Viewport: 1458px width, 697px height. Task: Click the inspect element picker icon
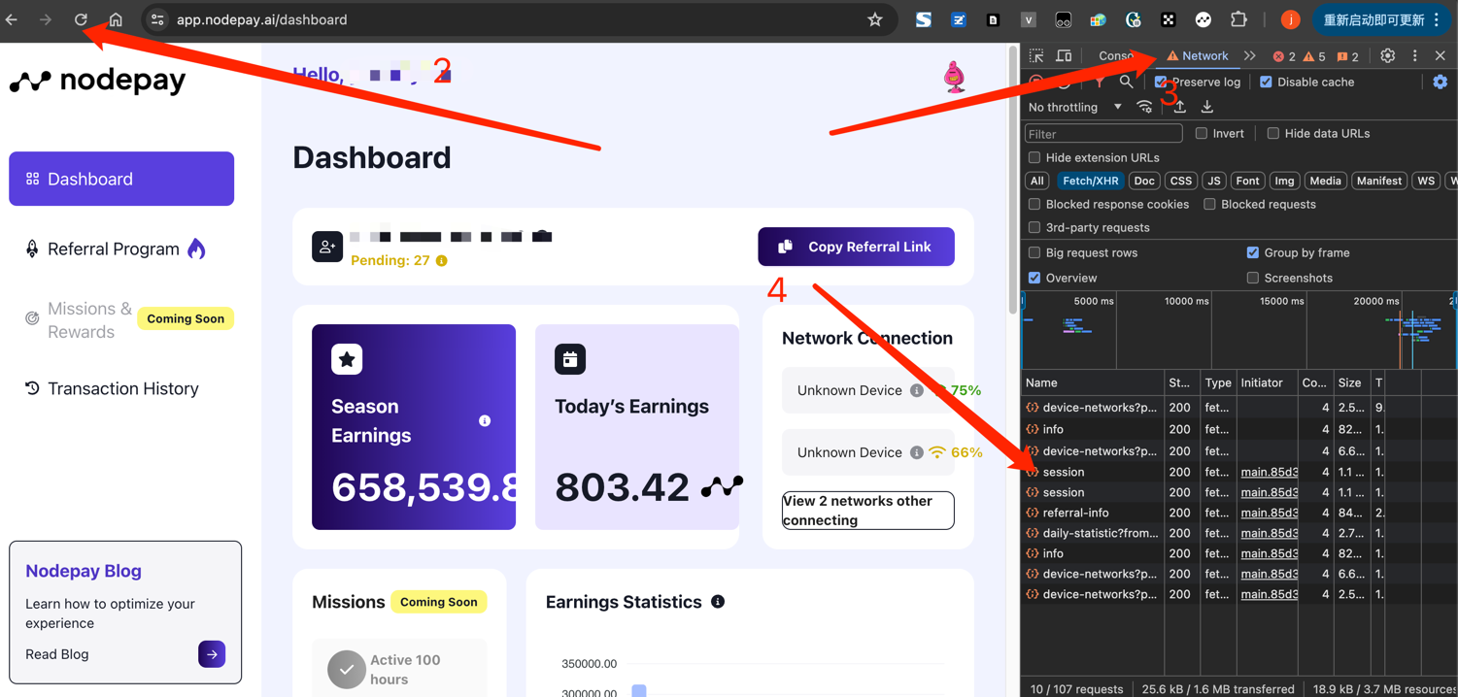point(1036,56)
